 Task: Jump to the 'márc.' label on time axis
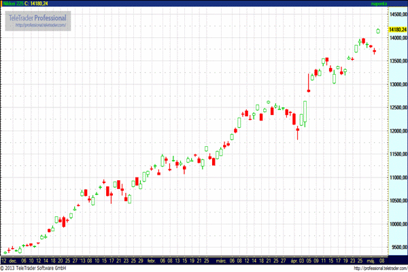[220, 260]
